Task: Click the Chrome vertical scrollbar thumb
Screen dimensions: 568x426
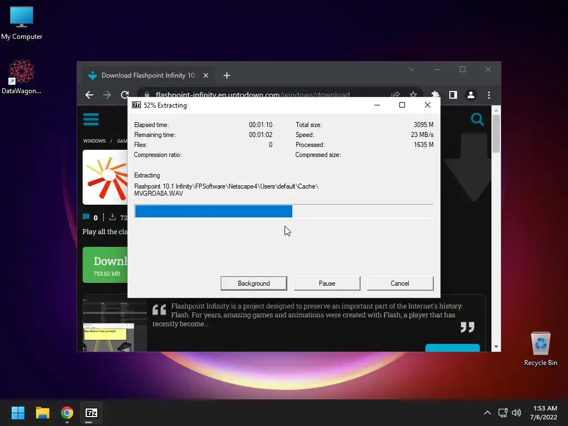Action: pos(496,133)
